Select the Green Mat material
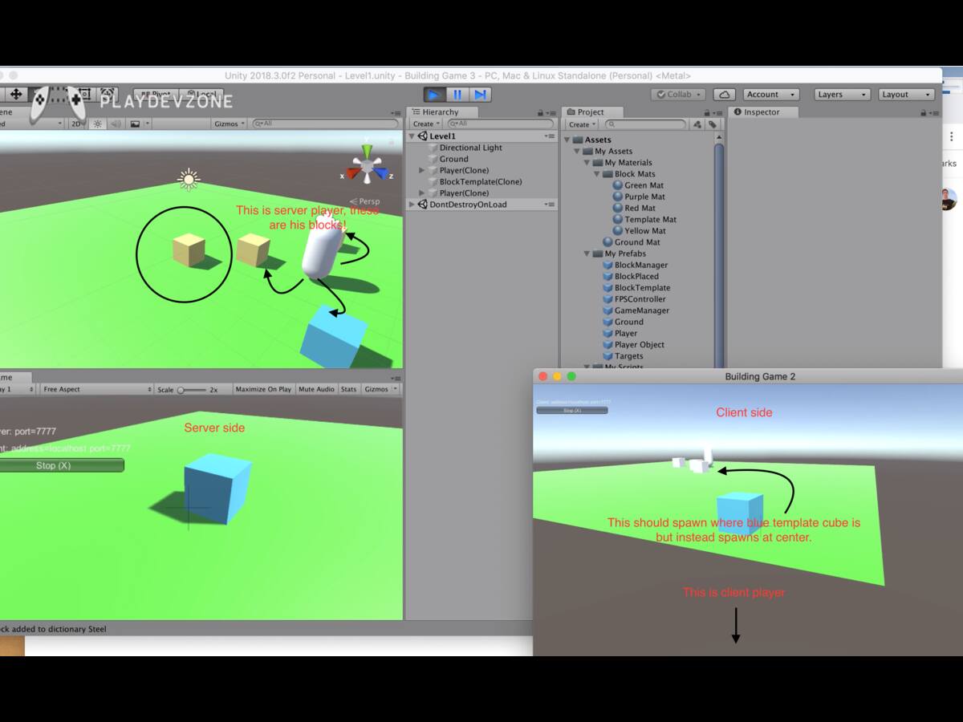 [644, 185]
